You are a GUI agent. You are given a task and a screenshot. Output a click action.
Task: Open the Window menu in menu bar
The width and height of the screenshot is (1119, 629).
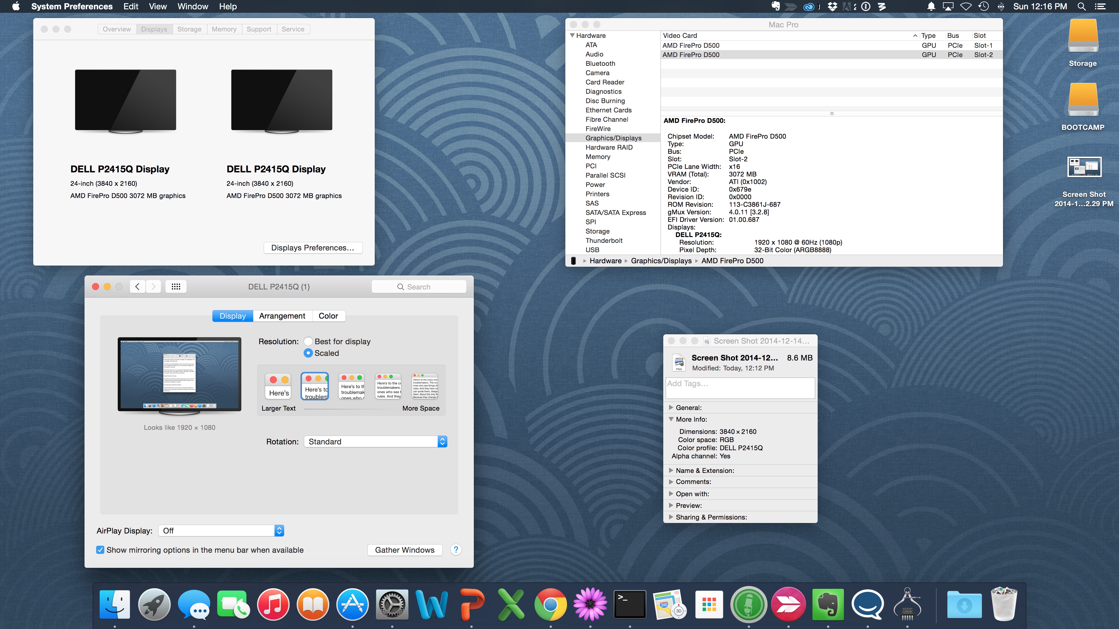tap(192, 6)
